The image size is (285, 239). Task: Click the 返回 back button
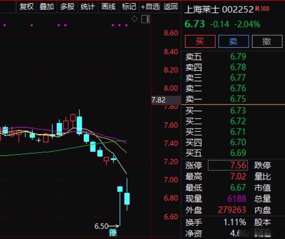pyautogui.click(x=170, y=7)
